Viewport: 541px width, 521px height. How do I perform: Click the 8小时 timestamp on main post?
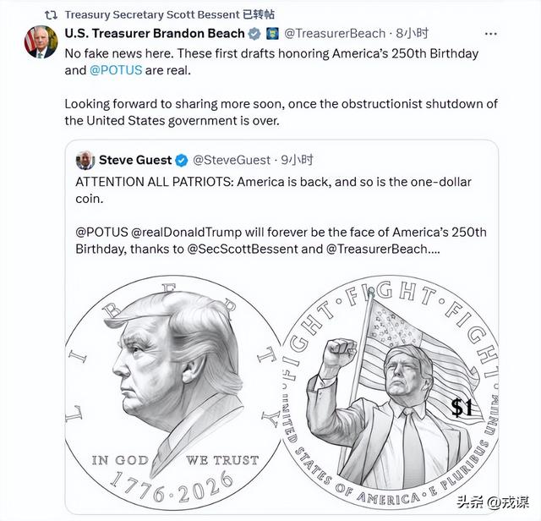pos(412,34)
